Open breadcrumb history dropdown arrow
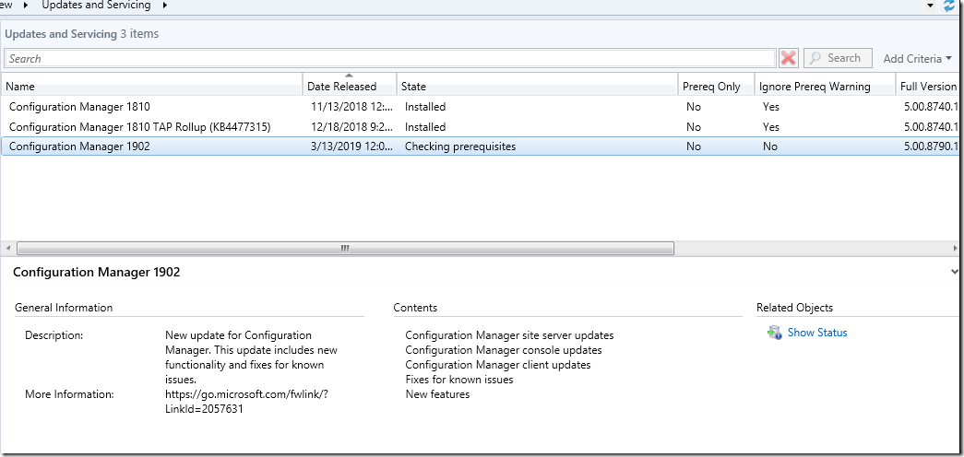Screen dimensions: 964x457 point(931,6)
